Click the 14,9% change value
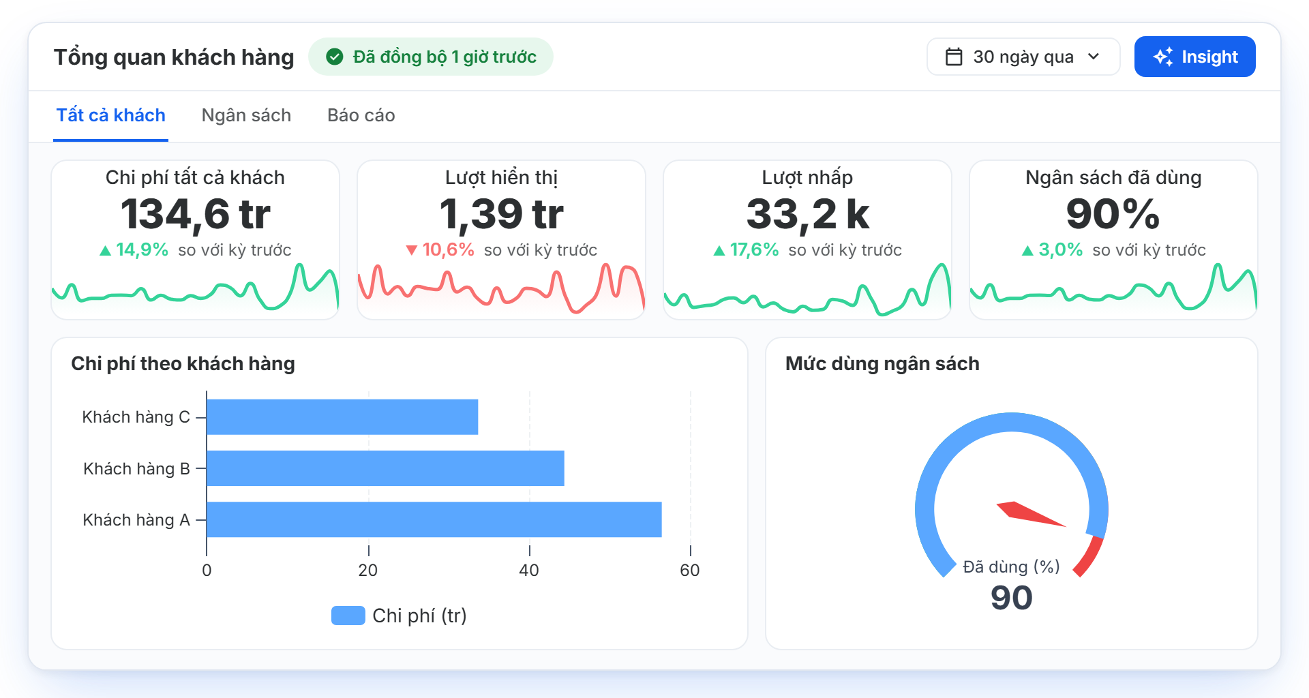 click(x=142, y=250)
